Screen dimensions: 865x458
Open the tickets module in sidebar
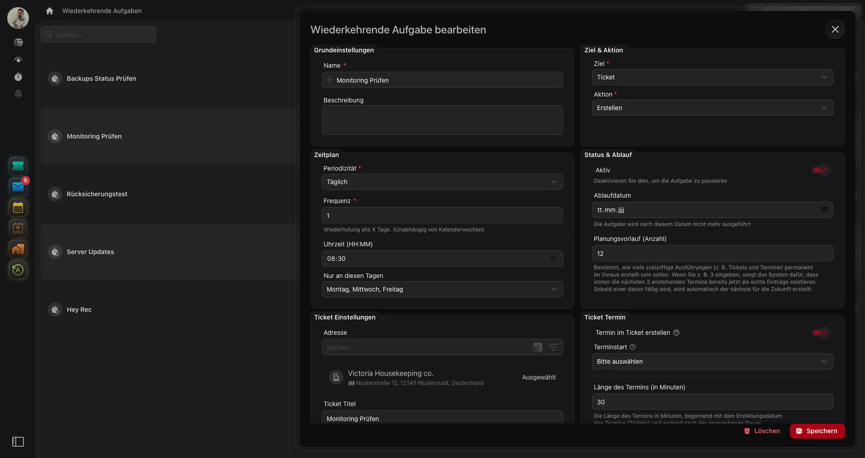pos(18,166)
